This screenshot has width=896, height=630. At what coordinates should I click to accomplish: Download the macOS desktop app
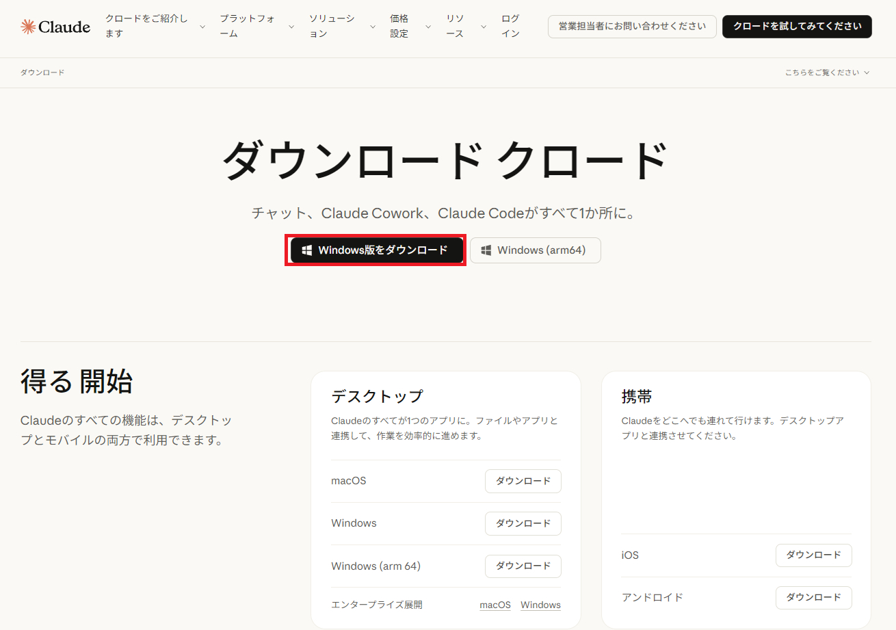click(x=523, y=481)
